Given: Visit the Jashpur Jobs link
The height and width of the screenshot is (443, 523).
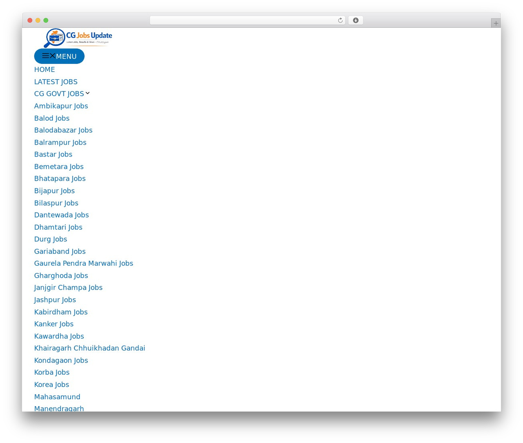Looking at the screenshot, I should (x=55, y=300).
